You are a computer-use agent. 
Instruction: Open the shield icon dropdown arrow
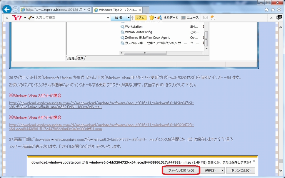pos(155,18)
